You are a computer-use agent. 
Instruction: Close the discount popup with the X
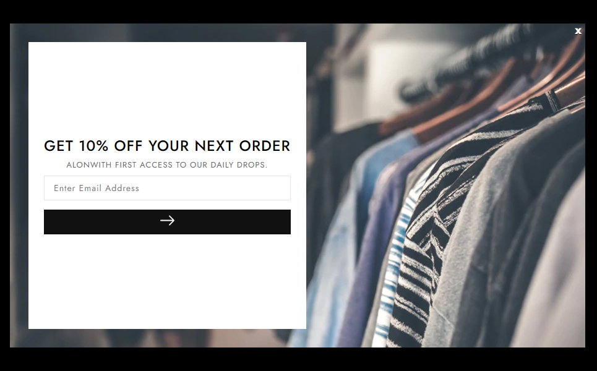578,31
